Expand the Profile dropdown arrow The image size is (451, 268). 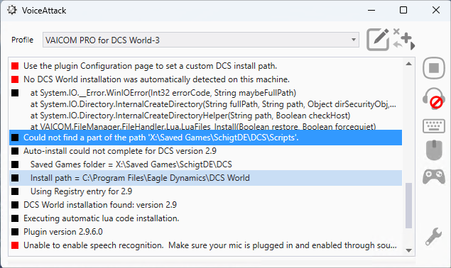(x=354, y=40)
